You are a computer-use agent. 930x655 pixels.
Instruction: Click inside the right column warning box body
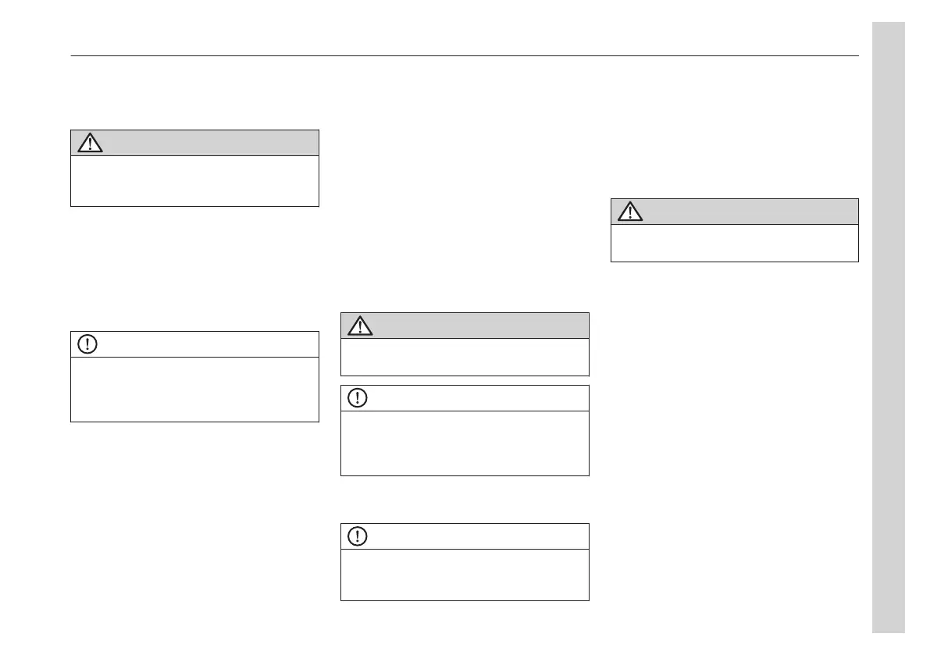click(x=734, y=243)
